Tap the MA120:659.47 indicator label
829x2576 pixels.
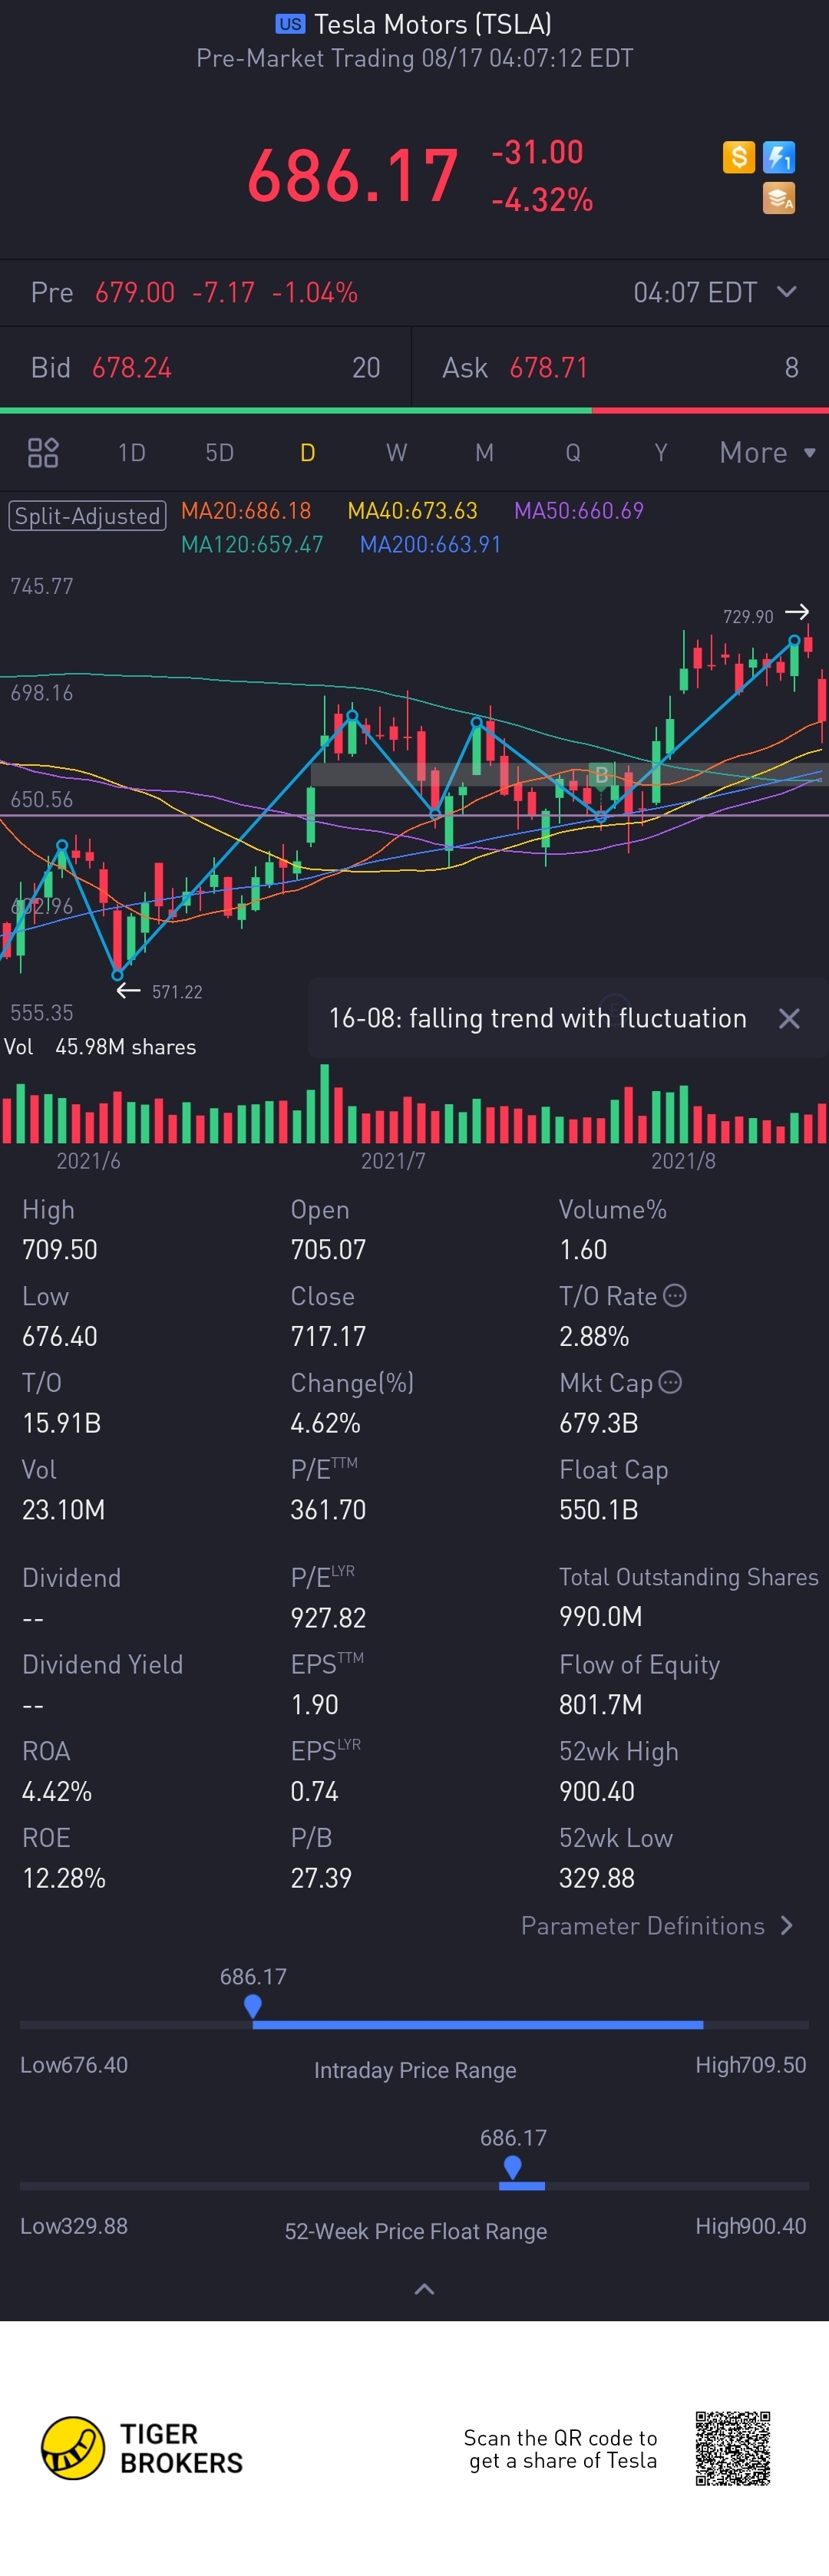coord(252,545)
